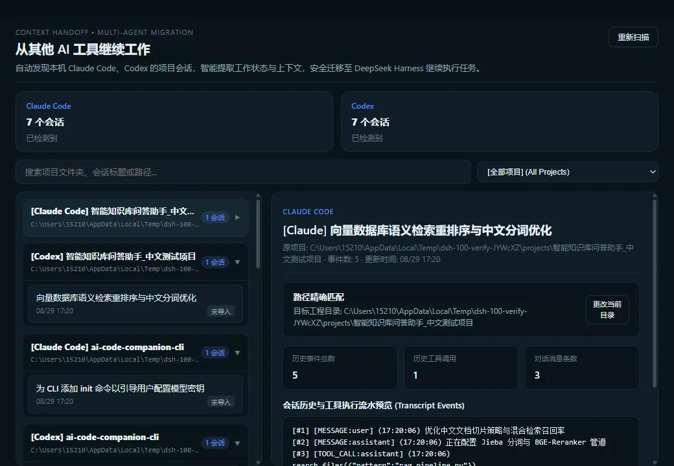Click the 重新扫描 rescan button
Image resolution: width=674 pixels, height=466 pixels.
[633, 38]
